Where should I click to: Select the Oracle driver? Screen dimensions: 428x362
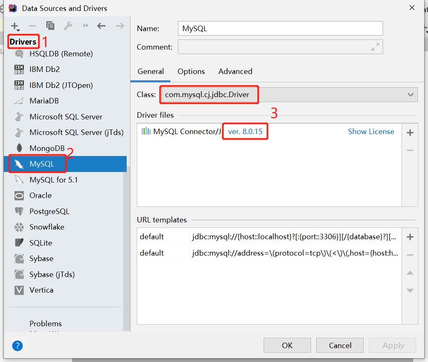tap(65, 196)
